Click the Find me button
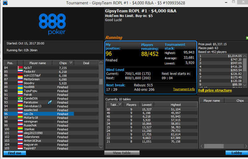 [x=15, y=153]
